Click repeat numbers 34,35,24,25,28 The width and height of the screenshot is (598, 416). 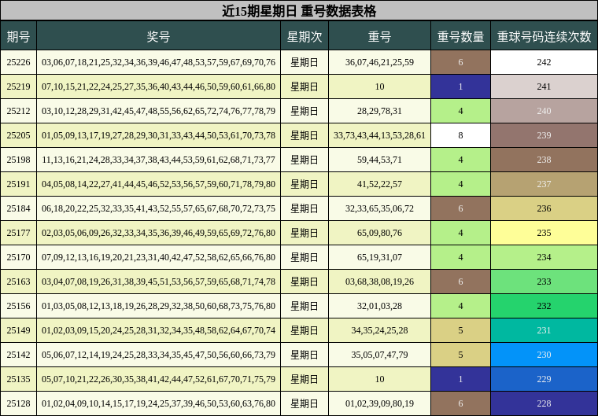(x=379, y=330)
